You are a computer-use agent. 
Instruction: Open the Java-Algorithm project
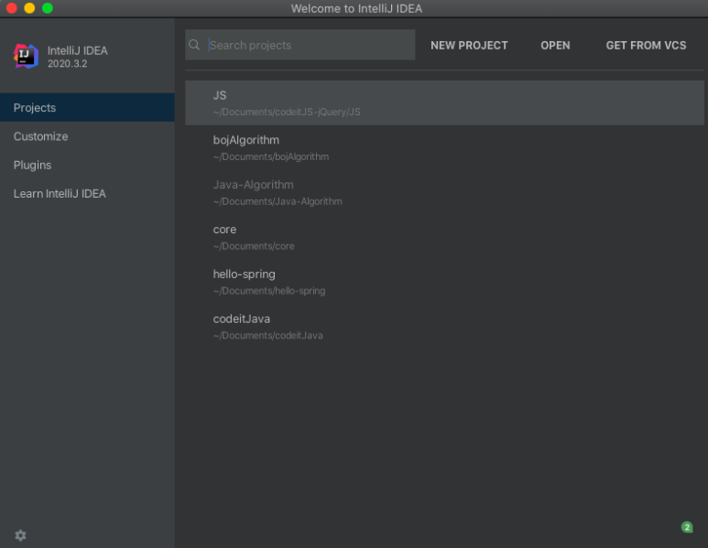tap(445, 192)
